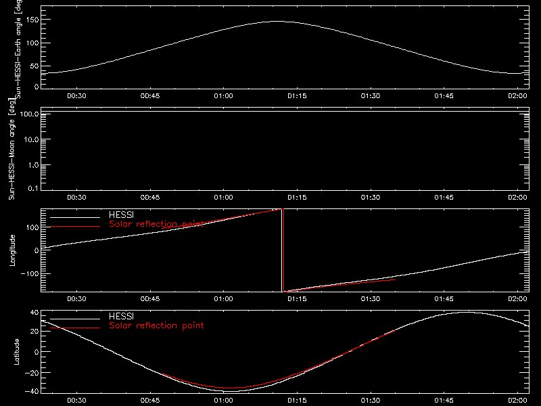Click the Sun-HESSI-Moon angle axis label
The image size is (541, 406).
click(x=11, y=149)
